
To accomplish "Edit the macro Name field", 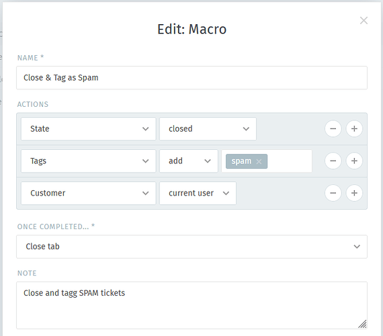I will point(191,78).
